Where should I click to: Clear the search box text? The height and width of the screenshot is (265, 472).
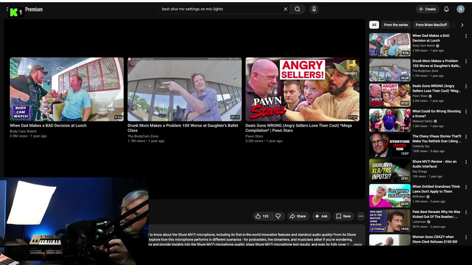[x=285, y=9]
